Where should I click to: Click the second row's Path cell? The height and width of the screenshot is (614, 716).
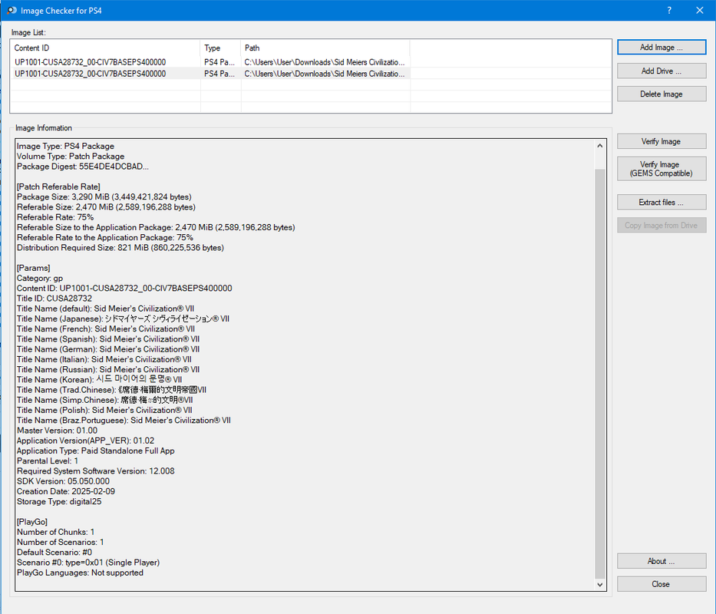pos(325,74)
